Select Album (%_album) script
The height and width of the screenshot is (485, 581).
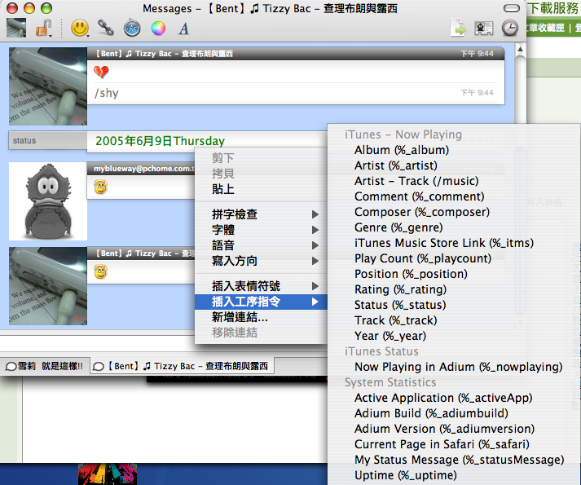pos(454,150)
